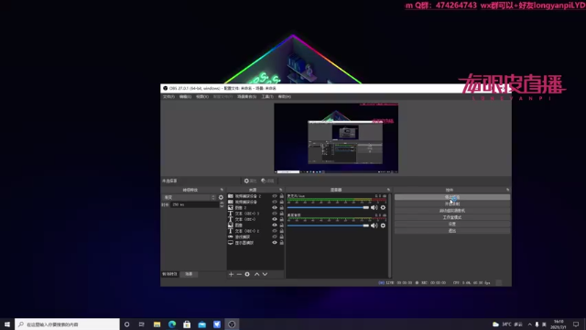Toggle visibility of 图像 source
586x330 pixels.
(x=275, y=225)
